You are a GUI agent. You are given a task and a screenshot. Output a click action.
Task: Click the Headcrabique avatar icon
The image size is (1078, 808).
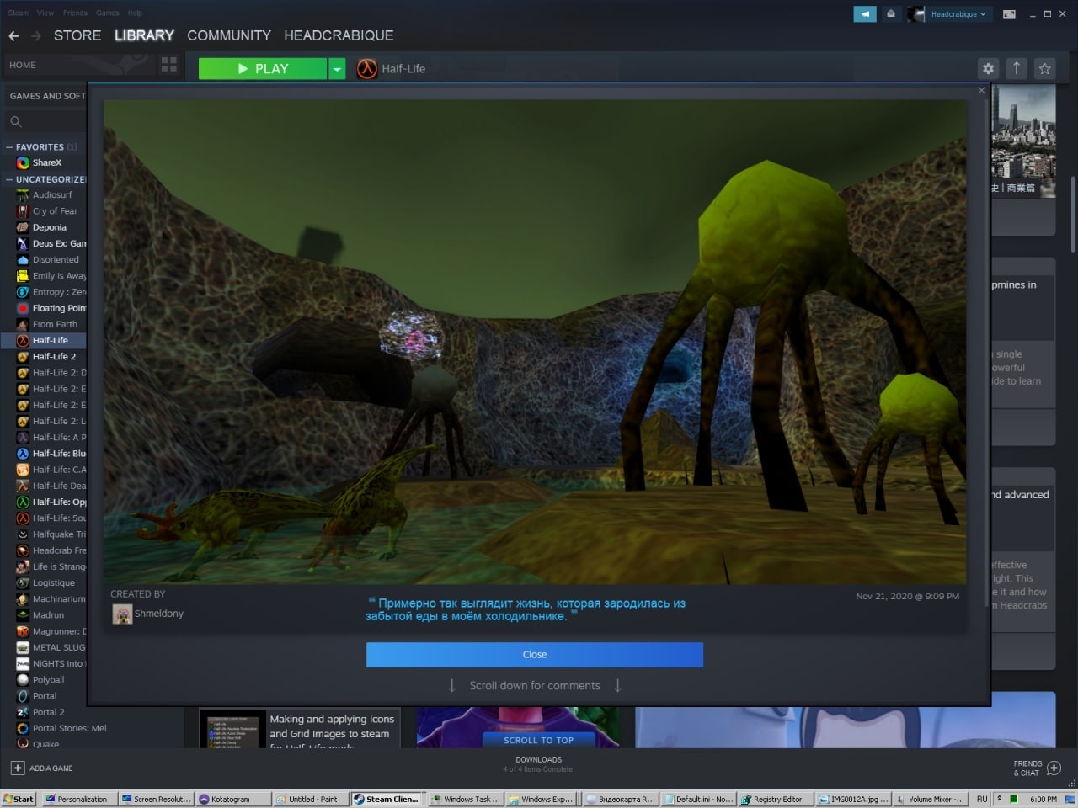pyautogui.click(x=916, y=14)
